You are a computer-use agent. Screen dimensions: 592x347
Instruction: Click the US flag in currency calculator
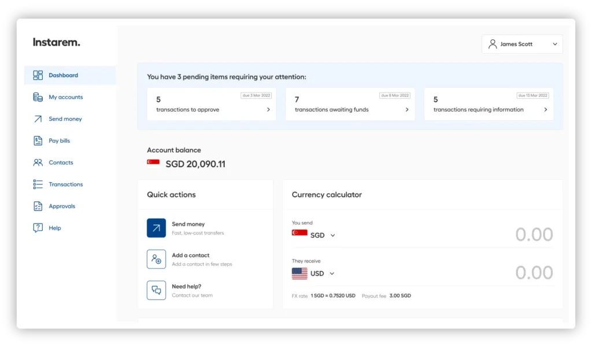(x=299, y=274)
